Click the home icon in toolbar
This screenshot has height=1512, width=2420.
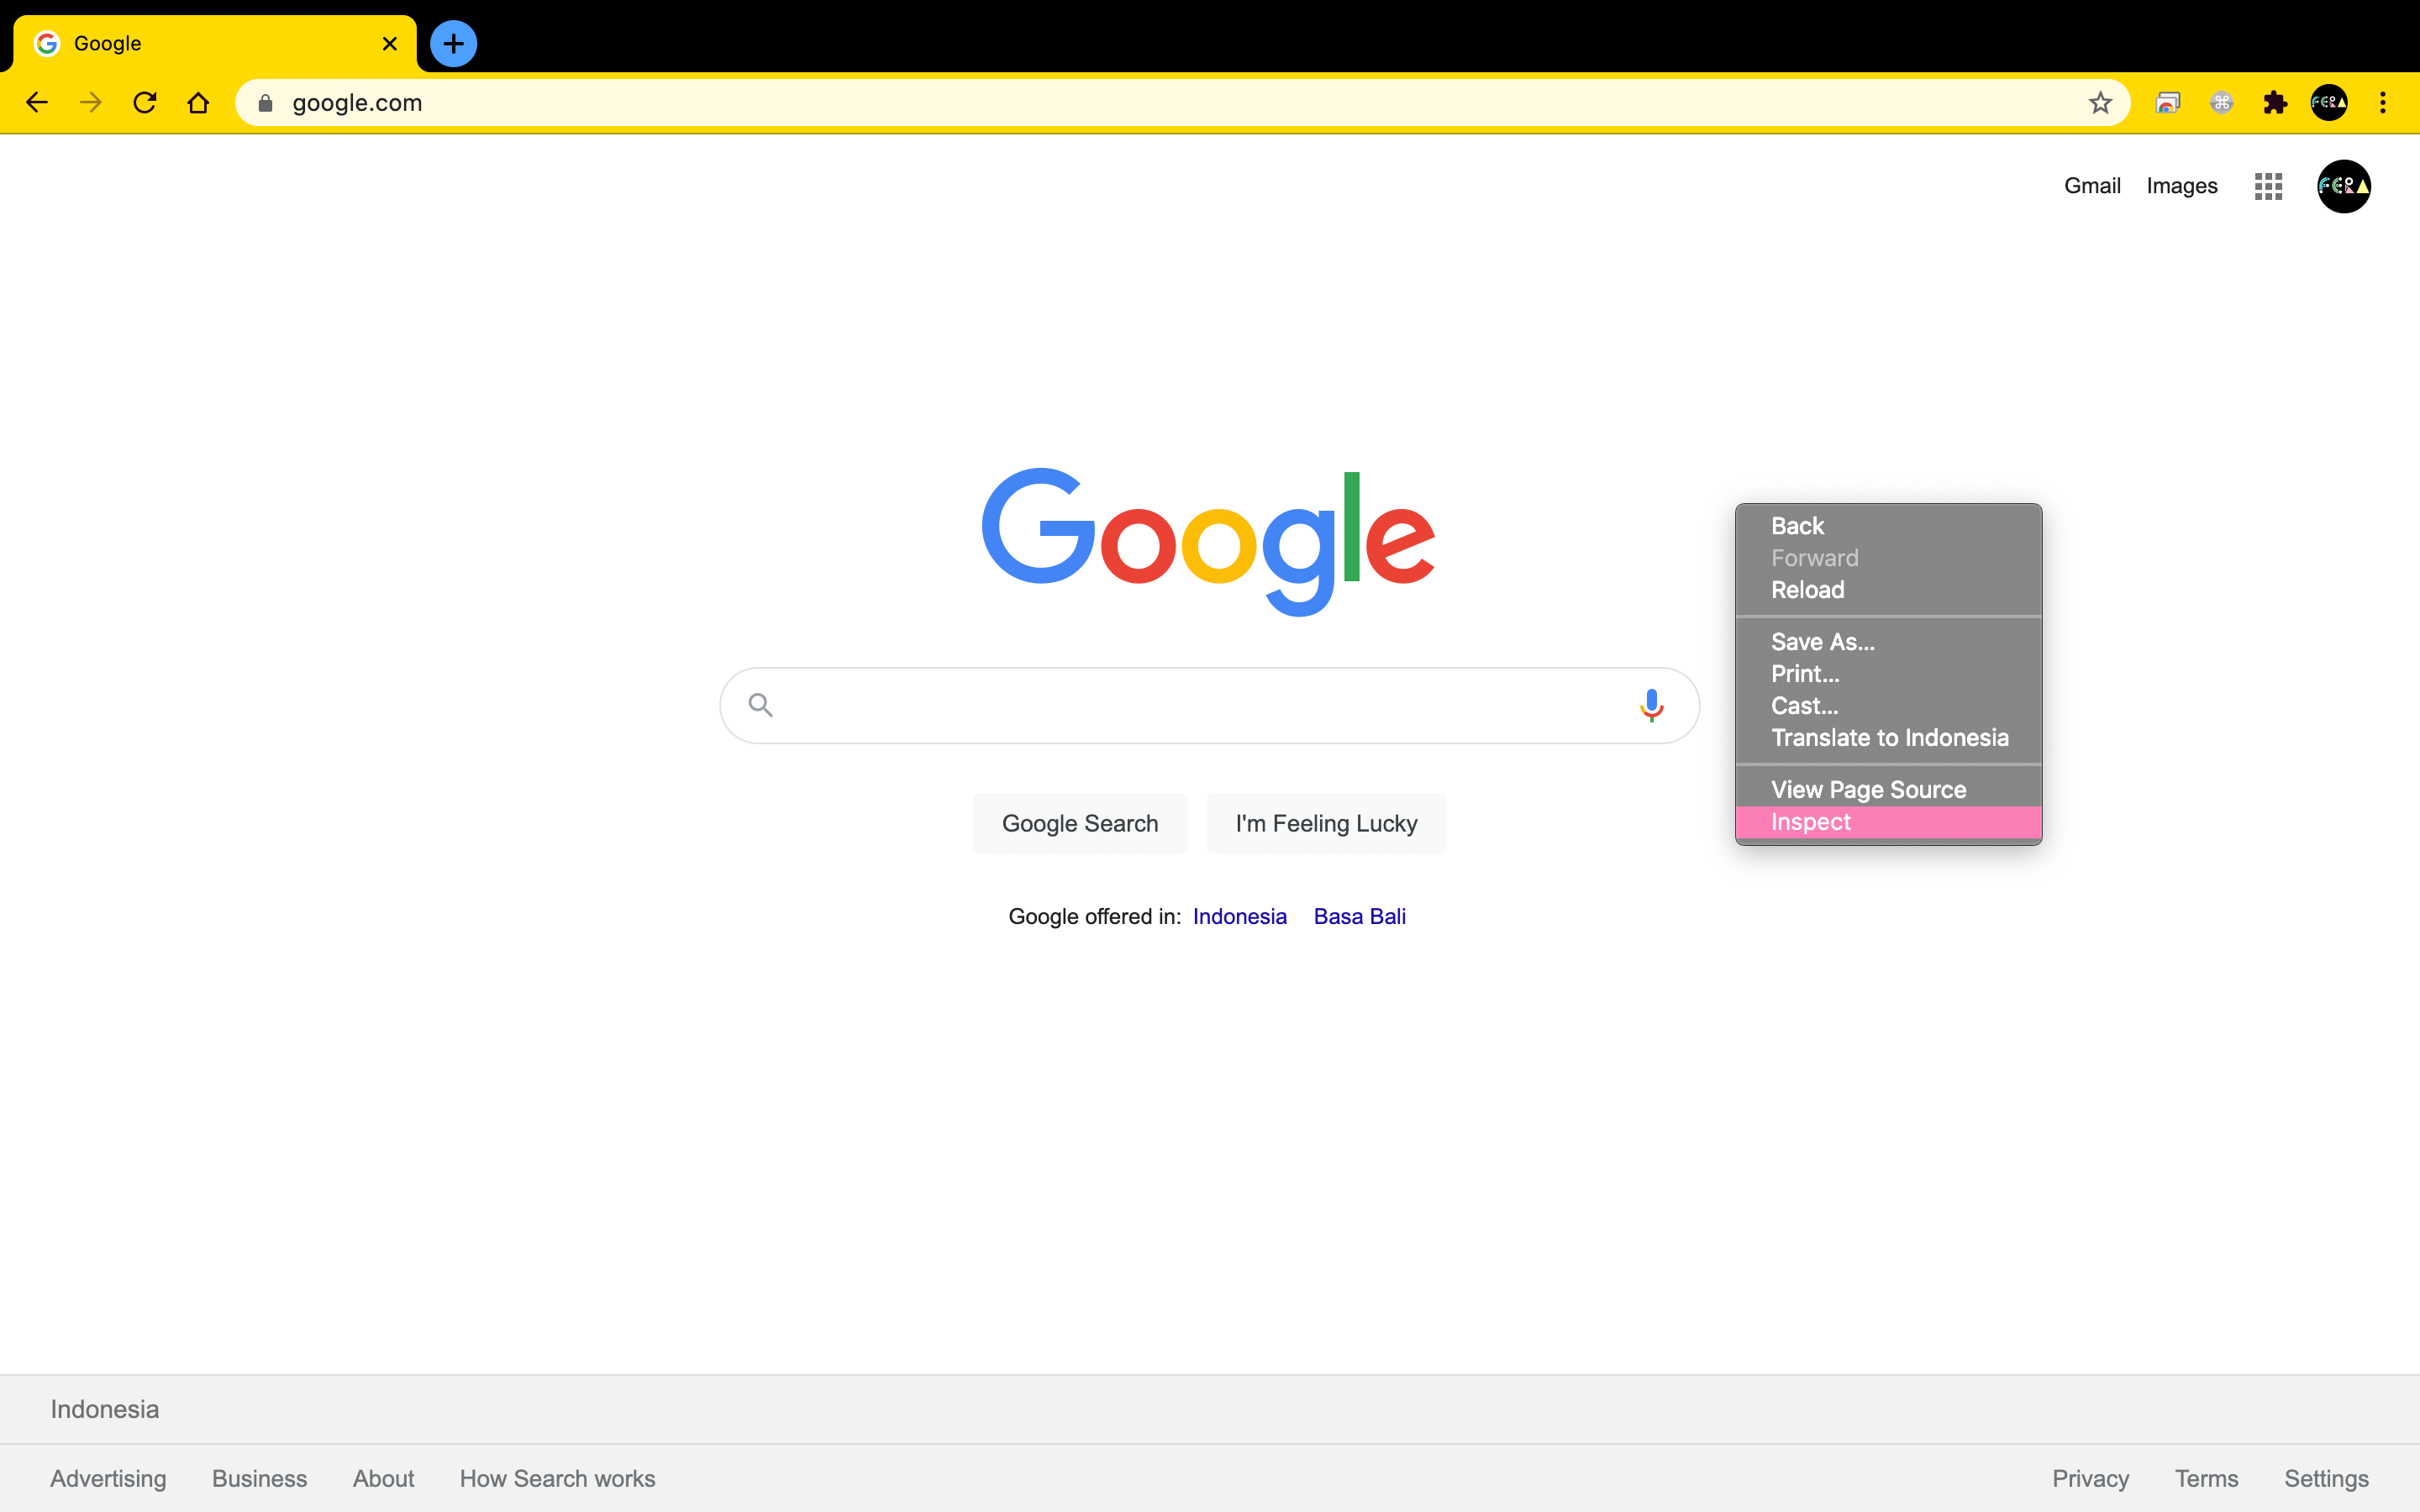pyautogui.click(x=198, y=103)
